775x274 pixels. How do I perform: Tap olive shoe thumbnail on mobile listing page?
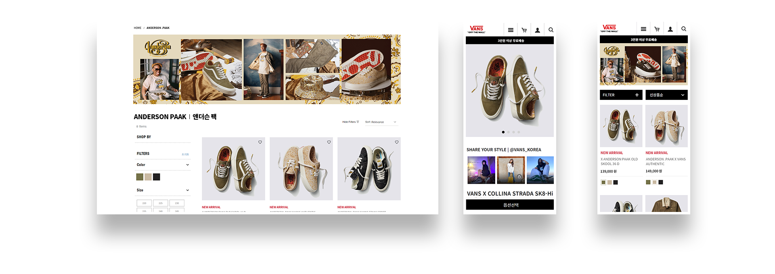[621, 126]
